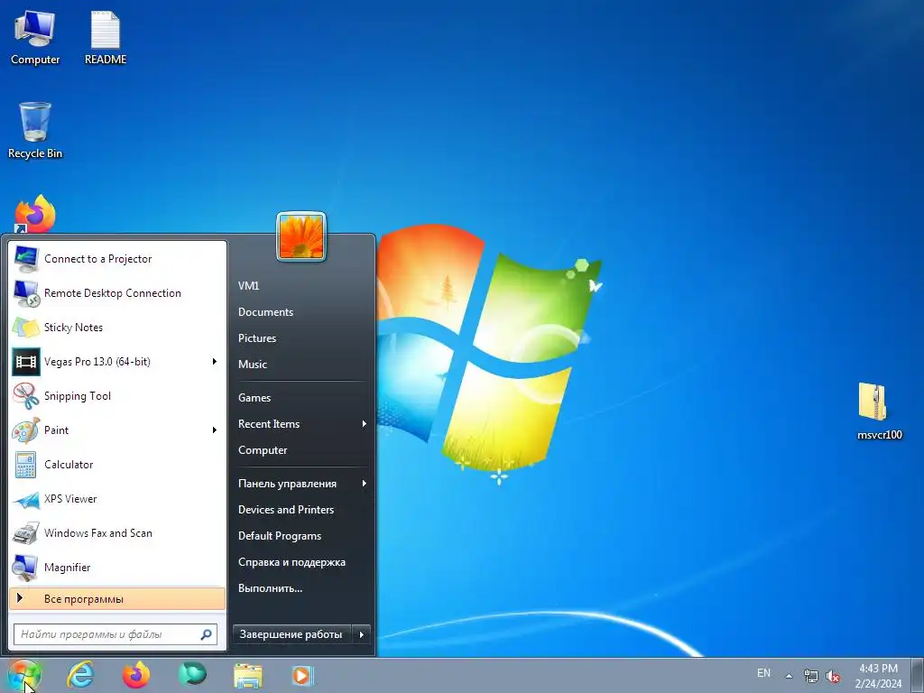The width and height of the screenshot is (924, 693).
Task: Open the Computer desktop icon
Action: [x=35, y=38]
